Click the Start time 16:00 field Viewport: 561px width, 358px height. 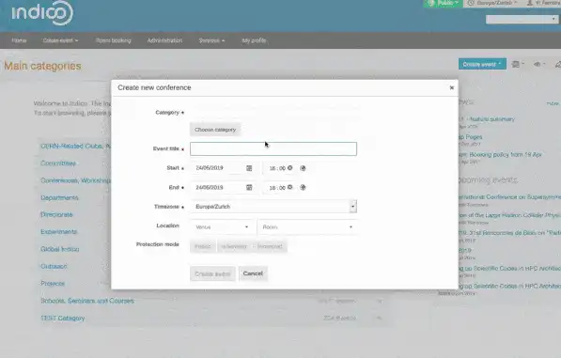coord(277,168)
